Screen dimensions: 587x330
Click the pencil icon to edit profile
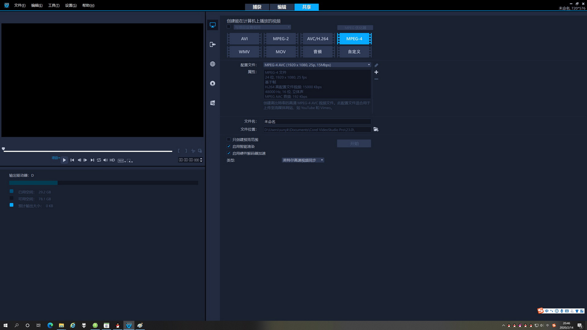(376, 65)
